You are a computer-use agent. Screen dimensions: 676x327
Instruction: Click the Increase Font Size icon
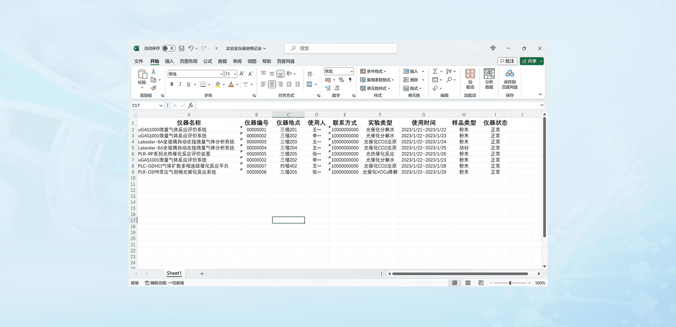coord(242,74)
